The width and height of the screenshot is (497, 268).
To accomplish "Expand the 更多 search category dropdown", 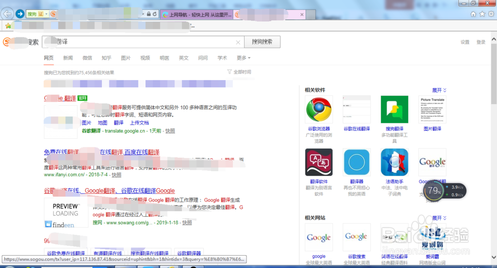I will click(244, 58).
